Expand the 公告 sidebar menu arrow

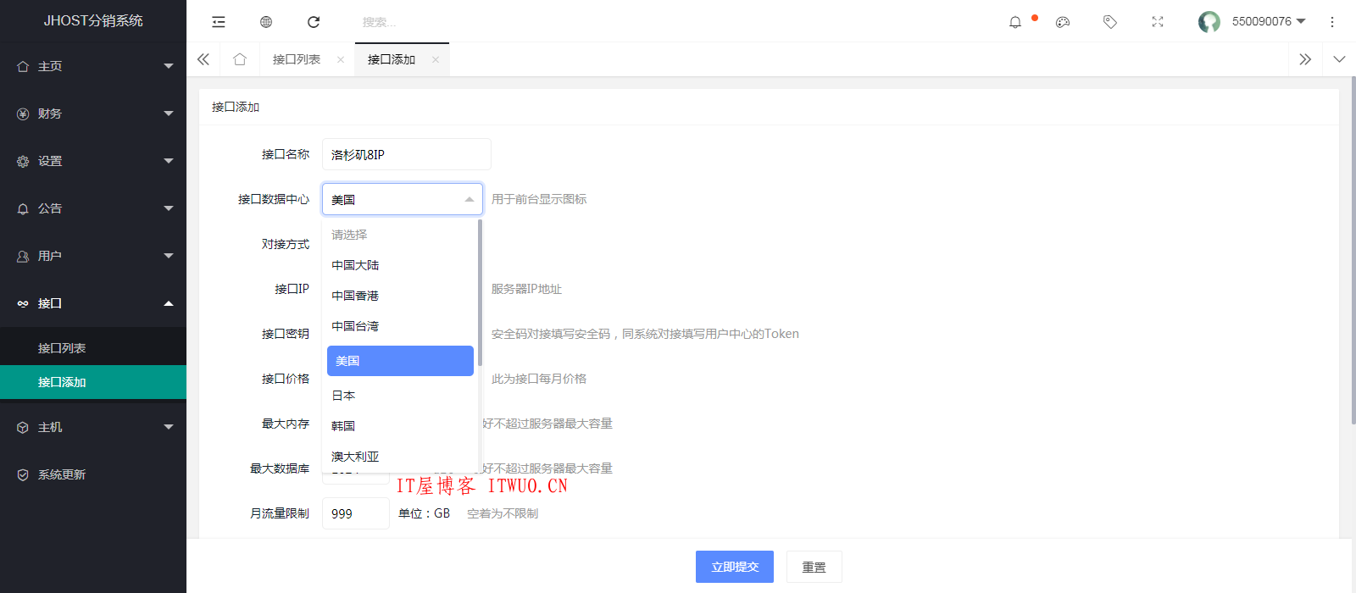pyautogui.click(x=169, y=208)
